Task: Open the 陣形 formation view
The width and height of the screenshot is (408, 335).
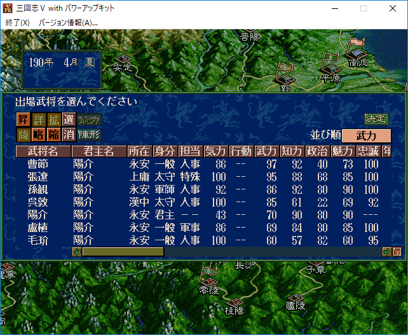Action: tap(89, 134)
